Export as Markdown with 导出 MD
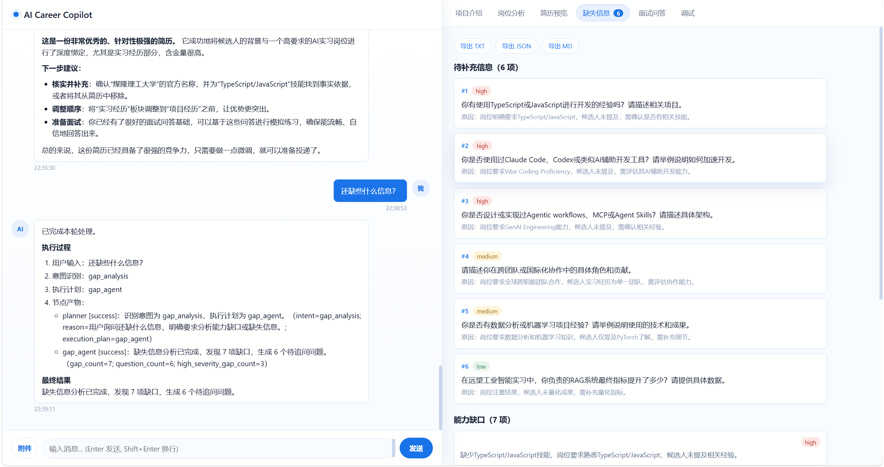884x467 pixels. [x=560, y=46]
